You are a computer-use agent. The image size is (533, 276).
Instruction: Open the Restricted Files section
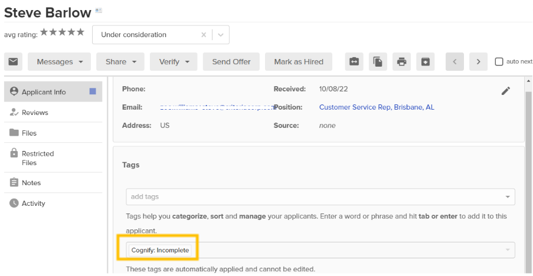coord(37,158)
